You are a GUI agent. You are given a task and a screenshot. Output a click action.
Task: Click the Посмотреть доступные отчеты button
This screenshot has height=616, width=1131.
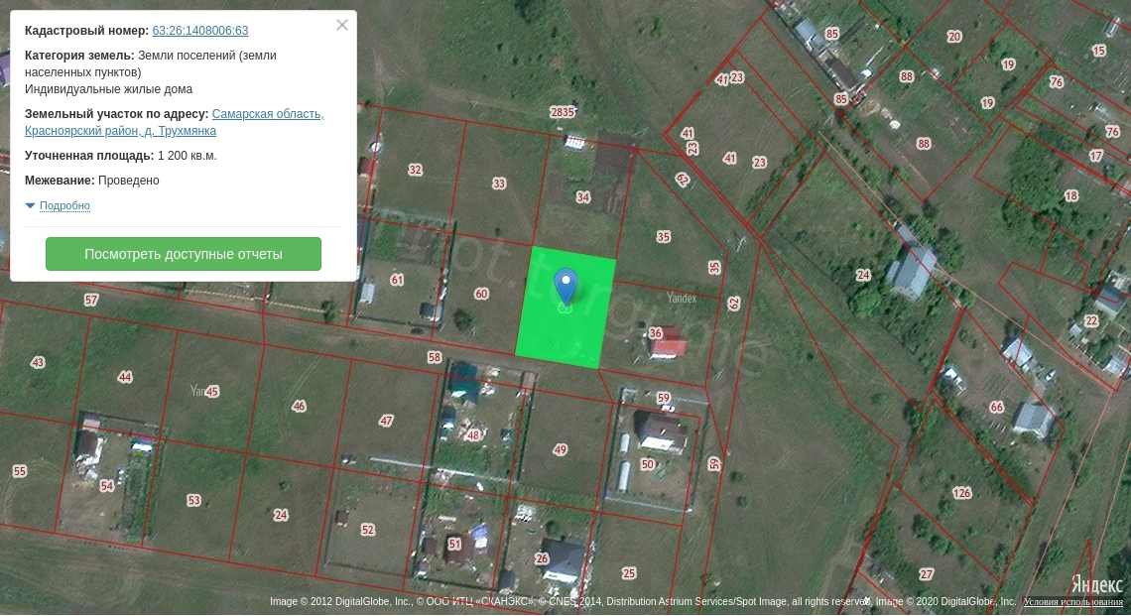(x=184, y=254)
